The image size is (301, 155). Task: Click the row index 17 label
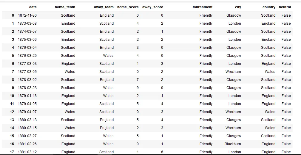coord(12,152)
